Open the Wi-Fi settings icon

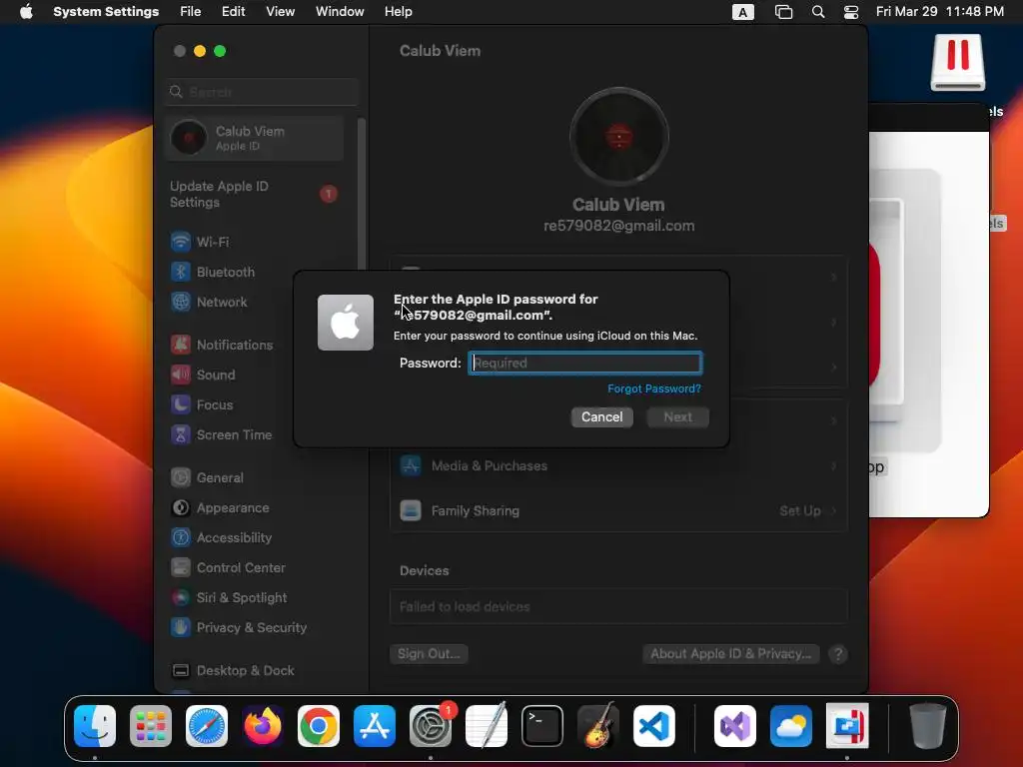point(181,242)
